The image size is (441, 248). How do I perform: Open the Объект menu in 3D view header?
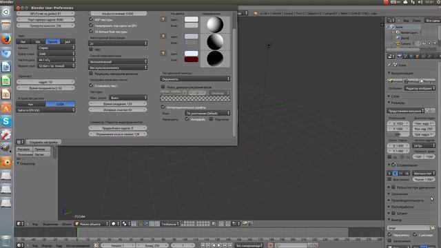pyautogui.click(x=67, y=224)
